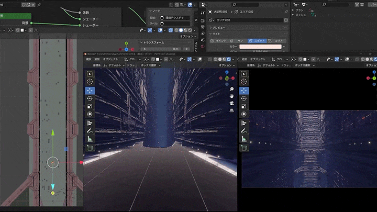The height and width of the screenshot is (212, 377).
Task: Click the light カラー swatch
Action: [260, 47]
